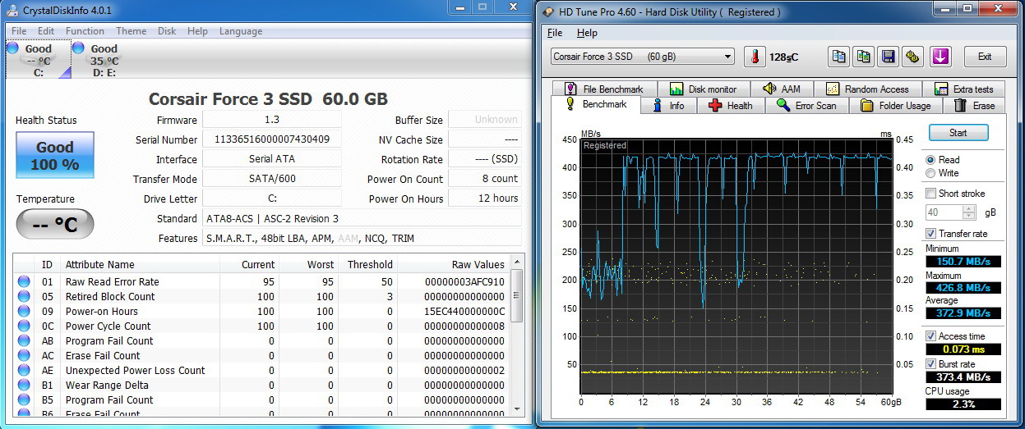The height and width of the screenshot is (429, 1025).
Task: Open the AAM tab
Action: [782, 89]
